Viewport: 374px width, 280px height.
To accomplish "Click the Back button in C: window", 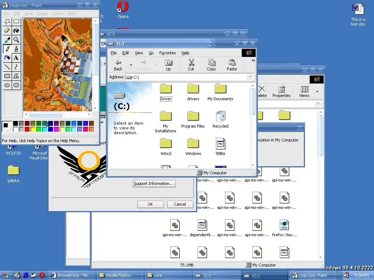I will (118, 65).
